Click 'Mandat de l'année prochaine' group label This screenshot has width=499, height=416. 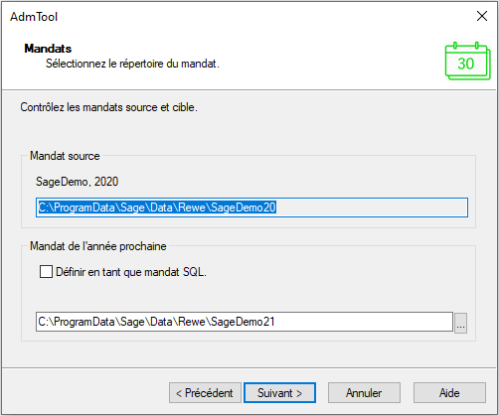(98, 246)
